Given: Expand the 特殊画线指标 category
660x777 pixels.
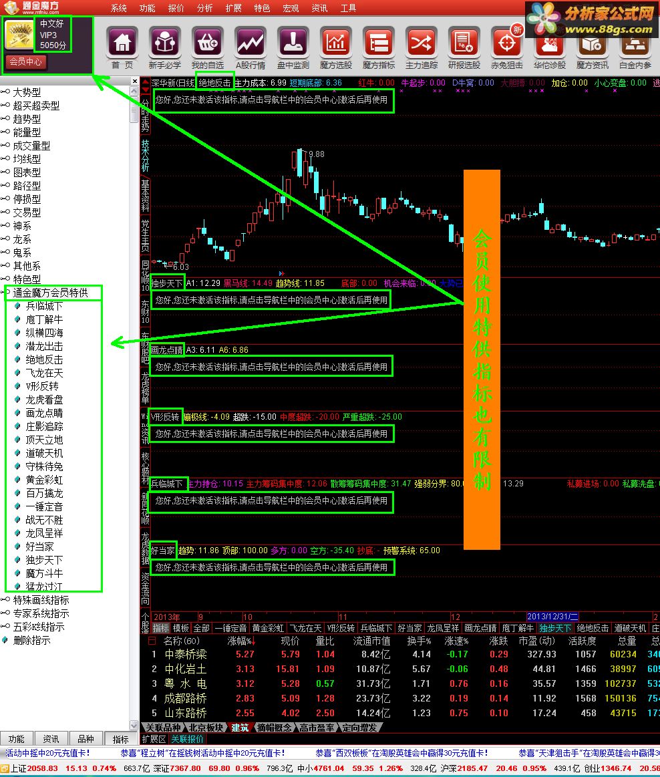Looking at the screenshot, I should click(x=41, y=600).
